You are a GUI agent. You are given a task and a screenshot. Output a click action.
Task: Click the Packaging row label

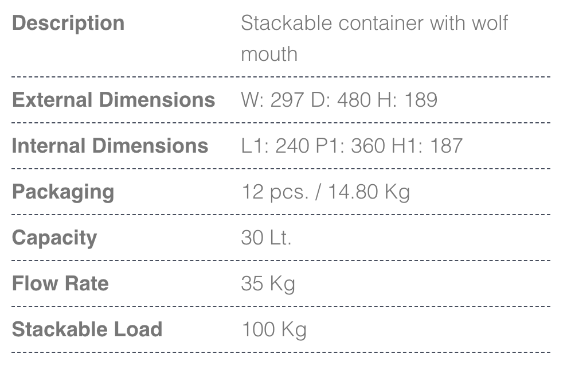pos(63,192)
